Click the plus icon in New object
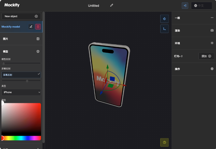This screenshot has height=149, width=216. [x=36, y=16]
